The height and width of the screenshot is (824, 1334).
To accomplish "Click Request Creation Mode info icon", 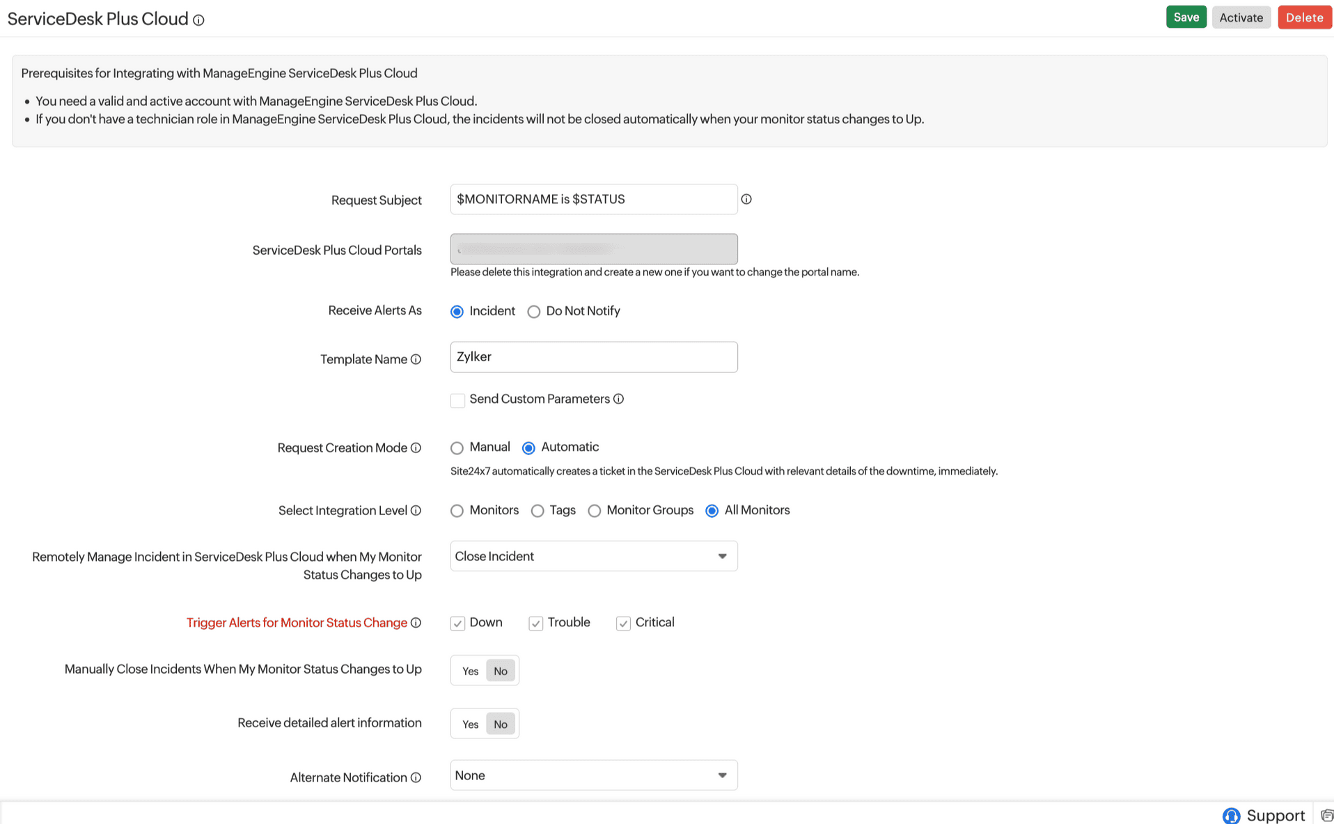I will point(416,447).
